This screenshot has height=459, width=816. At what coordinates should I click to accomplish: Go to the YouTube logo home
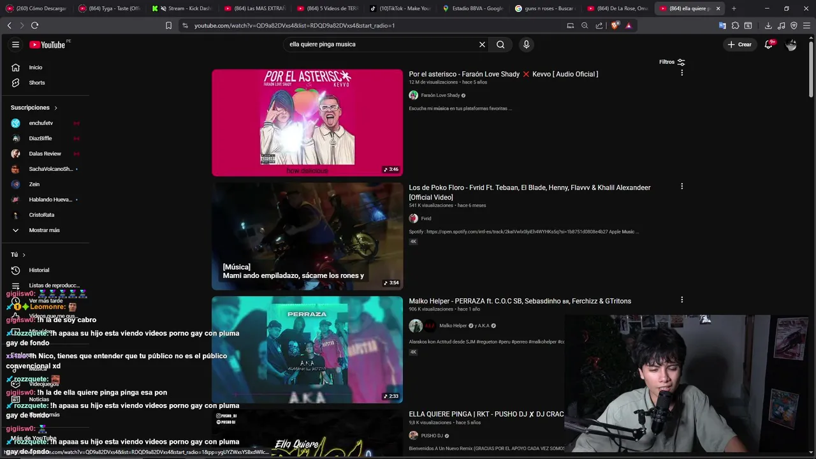tap(47, 45)
